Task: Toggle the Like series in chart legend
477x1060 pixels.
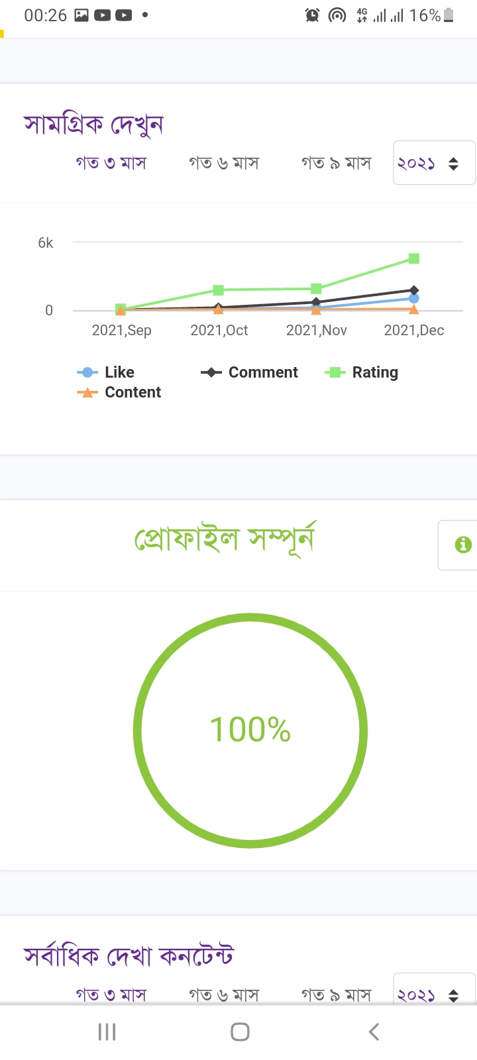Action: (106, 372)
